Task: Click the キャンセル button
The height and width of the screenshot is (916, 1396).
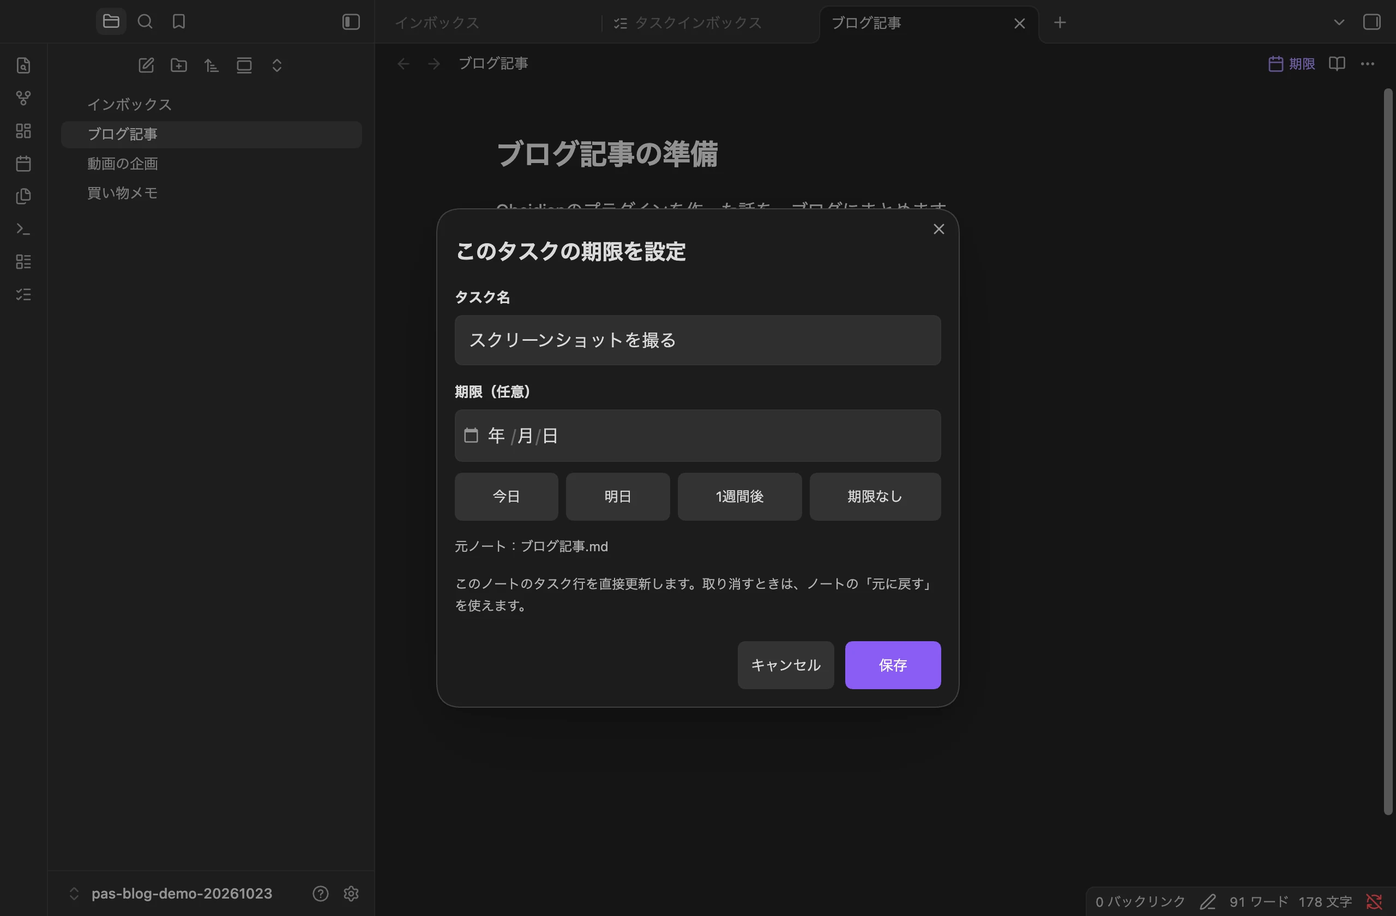Action: click(x=785, y=665)
